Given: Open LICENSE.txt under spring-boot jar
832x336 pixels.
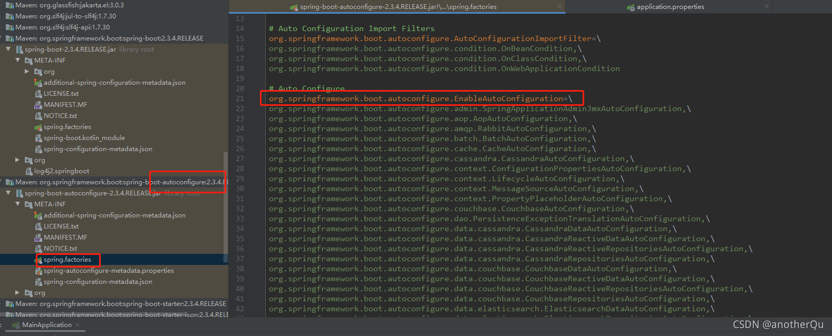Looking at the screenshot, I should 61,93.
